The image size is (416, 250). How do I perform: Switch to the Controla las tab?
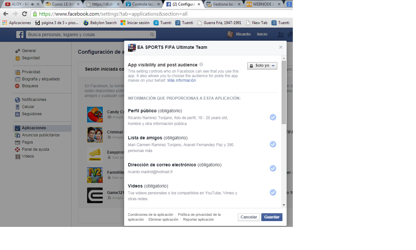point(143,4)
